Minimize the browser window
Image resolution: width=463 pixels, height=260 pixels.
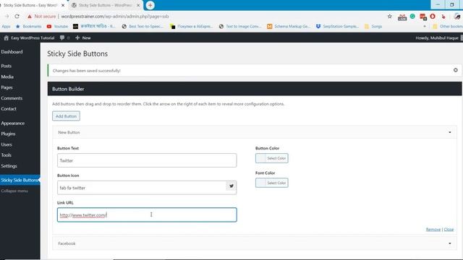438,5
